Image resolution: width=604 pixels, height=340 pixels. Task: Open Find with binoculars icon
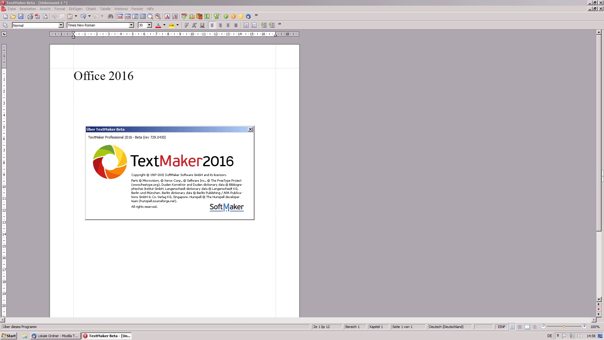(x=110, y=16)
